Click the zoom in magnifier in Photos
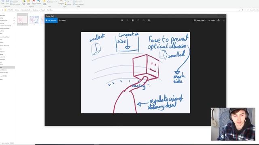259x145 pixels. coord(122,21)
